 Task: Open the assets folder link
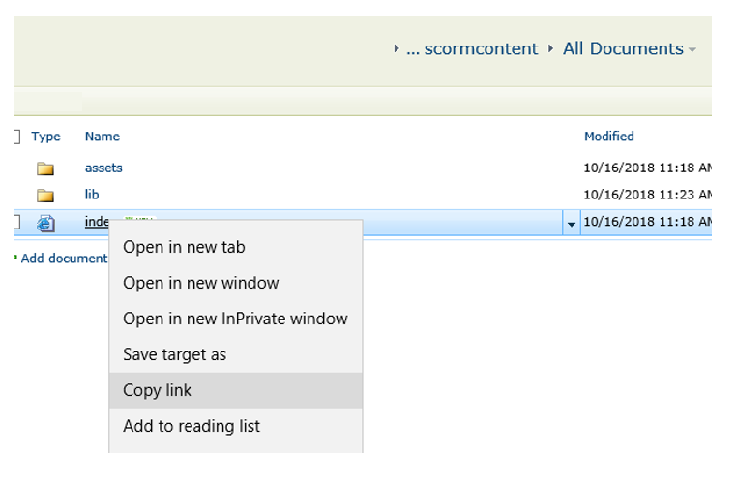[103, 168]
